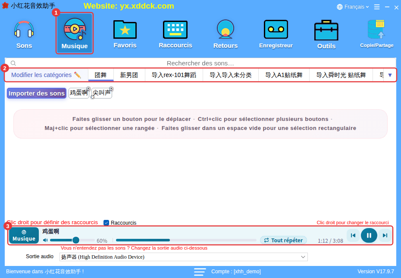Toggle the Raccourcis checkbox
This screenshot has height=278, width=401.
106,222
